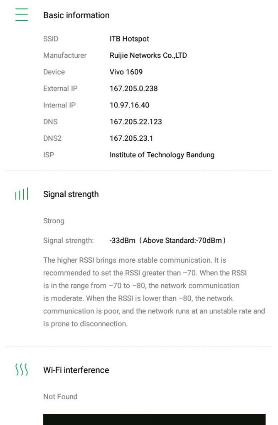Open the Wi-Fi interference section heading
The width and height of the screenshot is (278, 425).
(x=76, y=370)
